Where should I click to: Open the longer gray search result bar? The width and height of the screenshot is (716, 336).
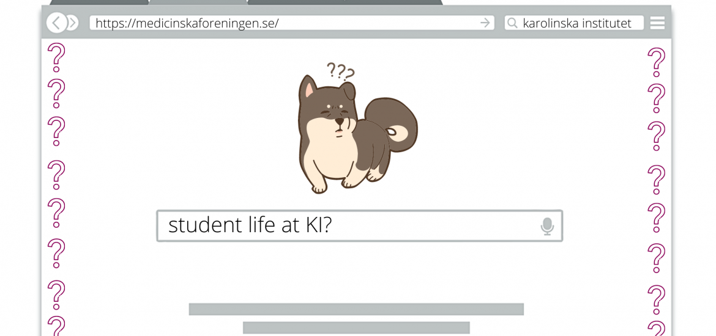pyautogui.click(x=356, y=309)
